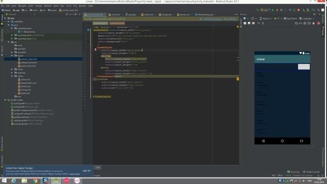Click the Windows Start button
This screenshot has height=184, width=327.
click(x=4, y=180)
